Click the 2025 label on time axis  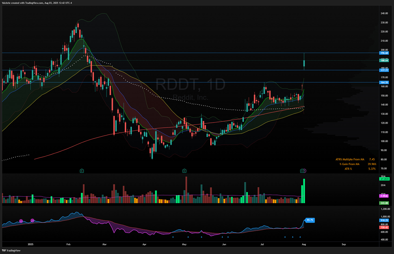(x=31, y=244)
